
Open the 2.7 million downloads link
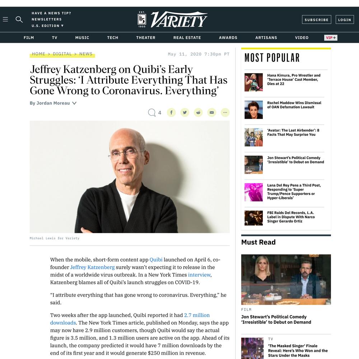[130, 319]
